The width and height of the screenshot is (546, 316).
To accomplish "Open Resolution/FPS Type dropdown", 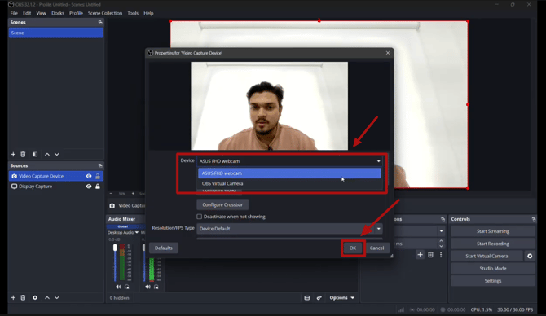I will (x=290, y=229).
